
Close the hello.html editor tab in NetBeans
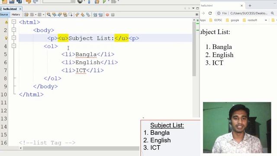click(20, 9)
